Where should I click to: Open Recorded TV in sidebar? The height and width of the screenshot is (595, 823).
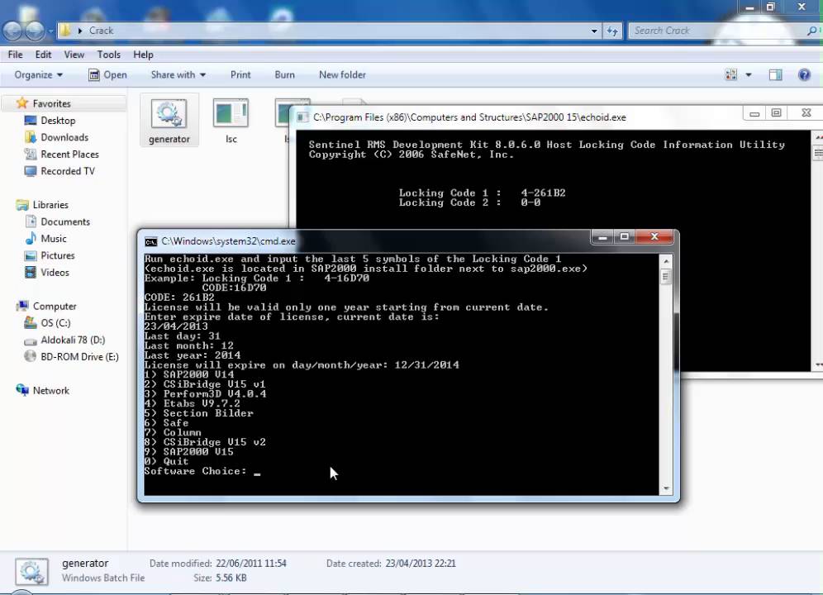(67, 171)
